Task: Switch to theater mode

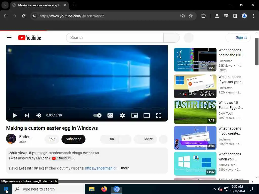Action: click(147, 115)
